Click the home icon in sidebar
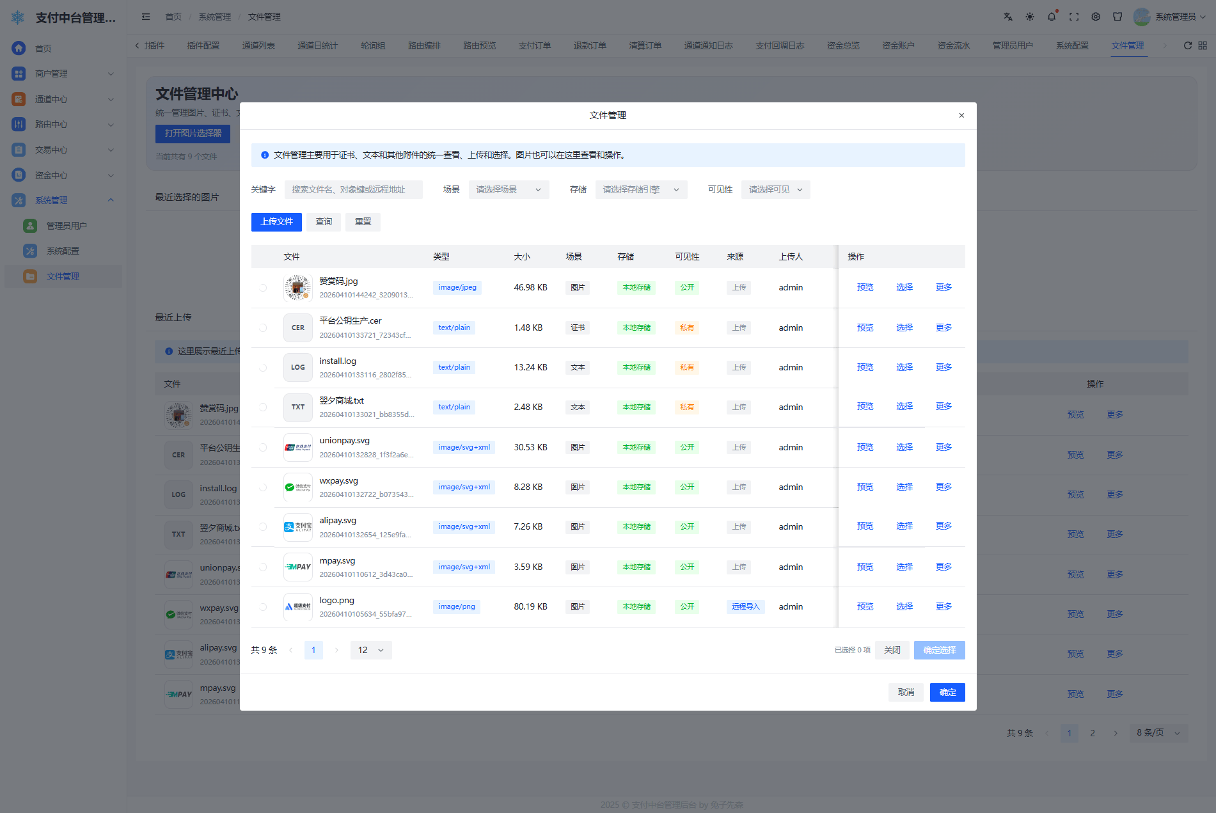 (x=19, y=48)
